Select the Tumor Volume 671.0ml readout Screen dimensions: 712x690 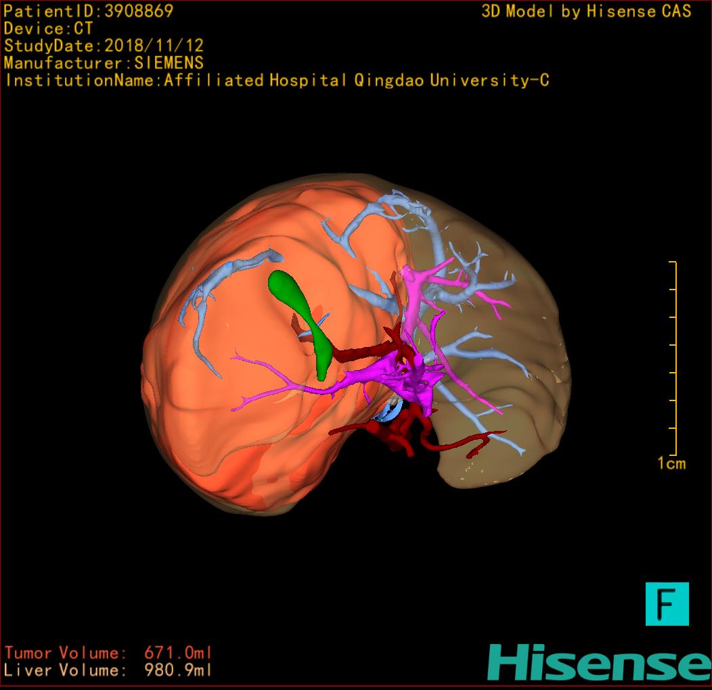tap(108, 653)
